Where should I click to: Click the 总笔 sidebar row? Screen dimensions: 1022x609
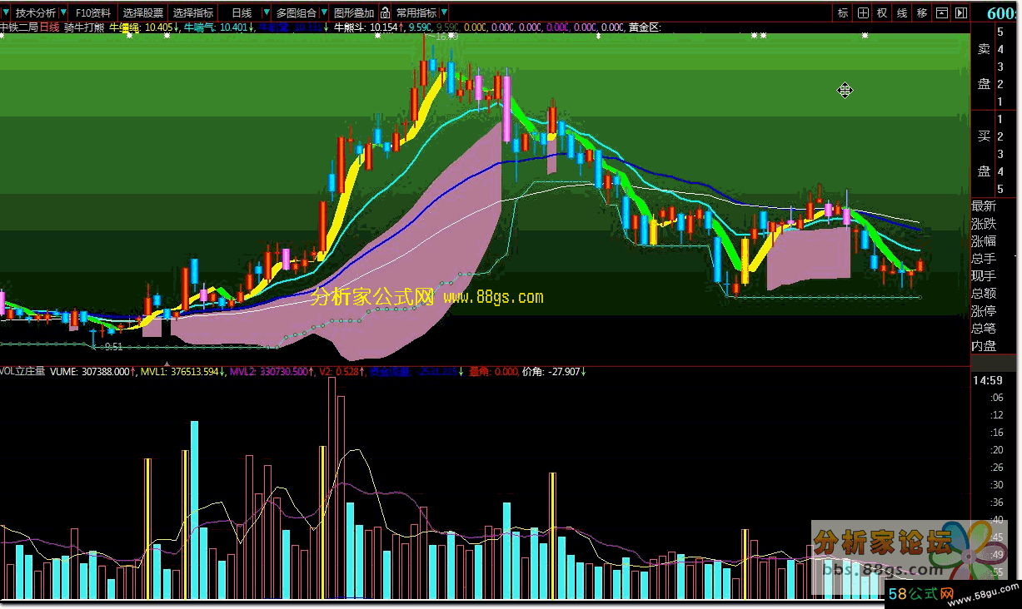click(984, 328)
